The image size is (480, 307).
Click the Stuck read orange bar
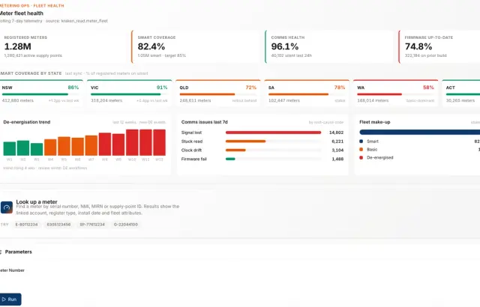pyautogui.click(x=245, y=142)
